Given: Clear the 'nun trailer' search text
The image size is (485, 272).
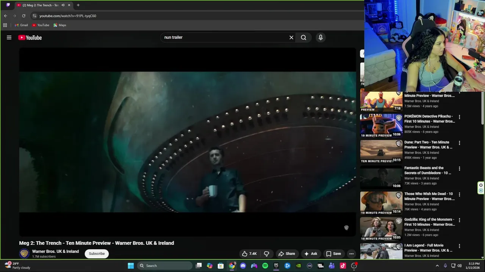Looking at the screenshot, I should (x=291, y=37).
